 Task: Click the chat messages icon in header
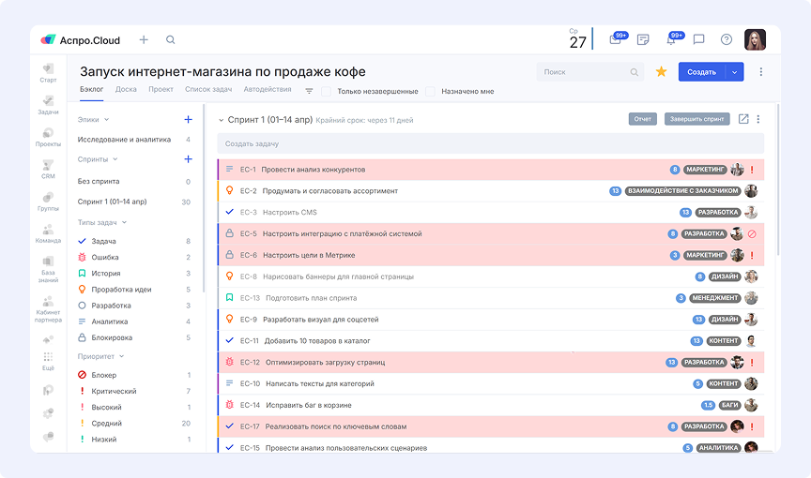tap(698, 40)
